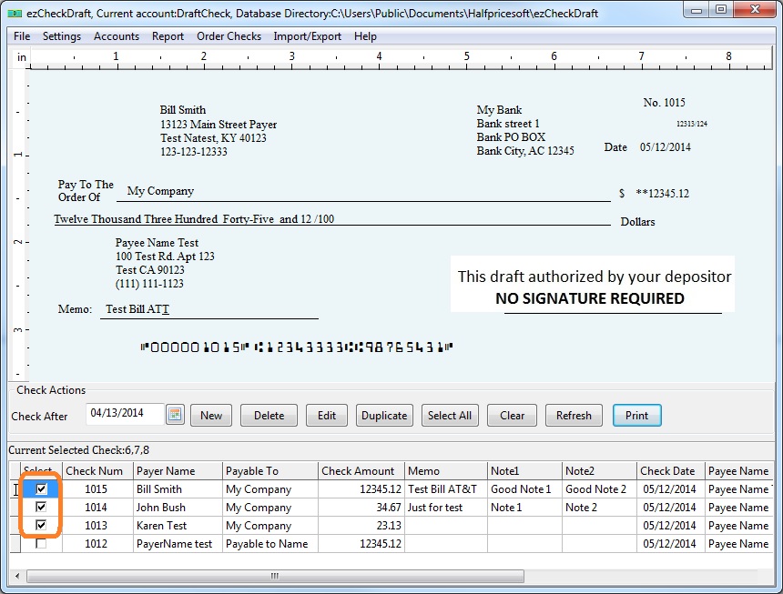
Task: Open the Import/Export menu
Action: 307,36
